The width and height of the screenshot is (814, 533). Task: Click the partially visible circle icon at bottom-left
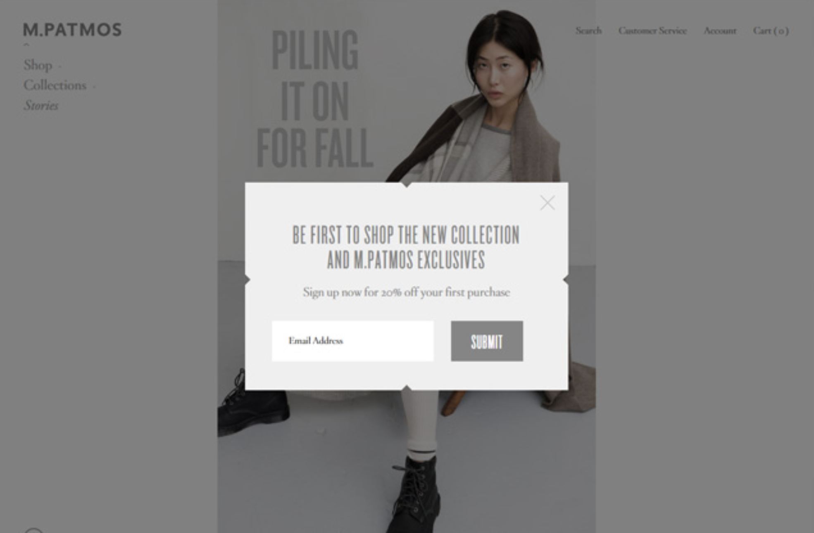tap(33, 530)
